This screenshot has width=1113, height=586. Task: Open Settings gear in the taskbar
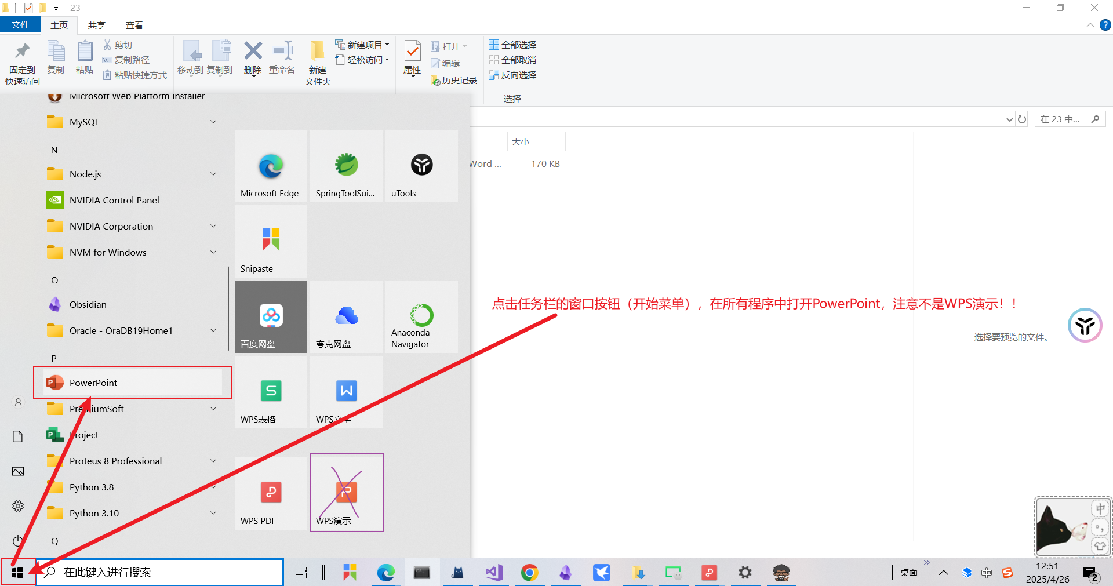745,573
